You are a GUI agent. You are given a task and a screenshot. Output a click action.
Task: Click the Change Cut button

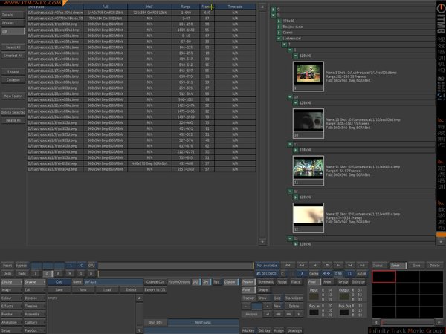(x=153, y=282)
